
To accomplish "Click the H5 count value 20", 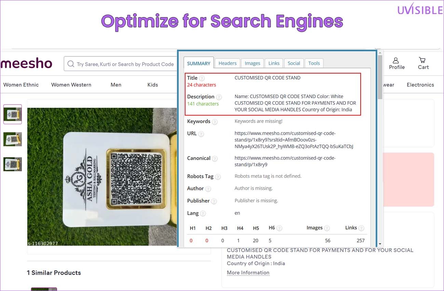I will 256,240.
